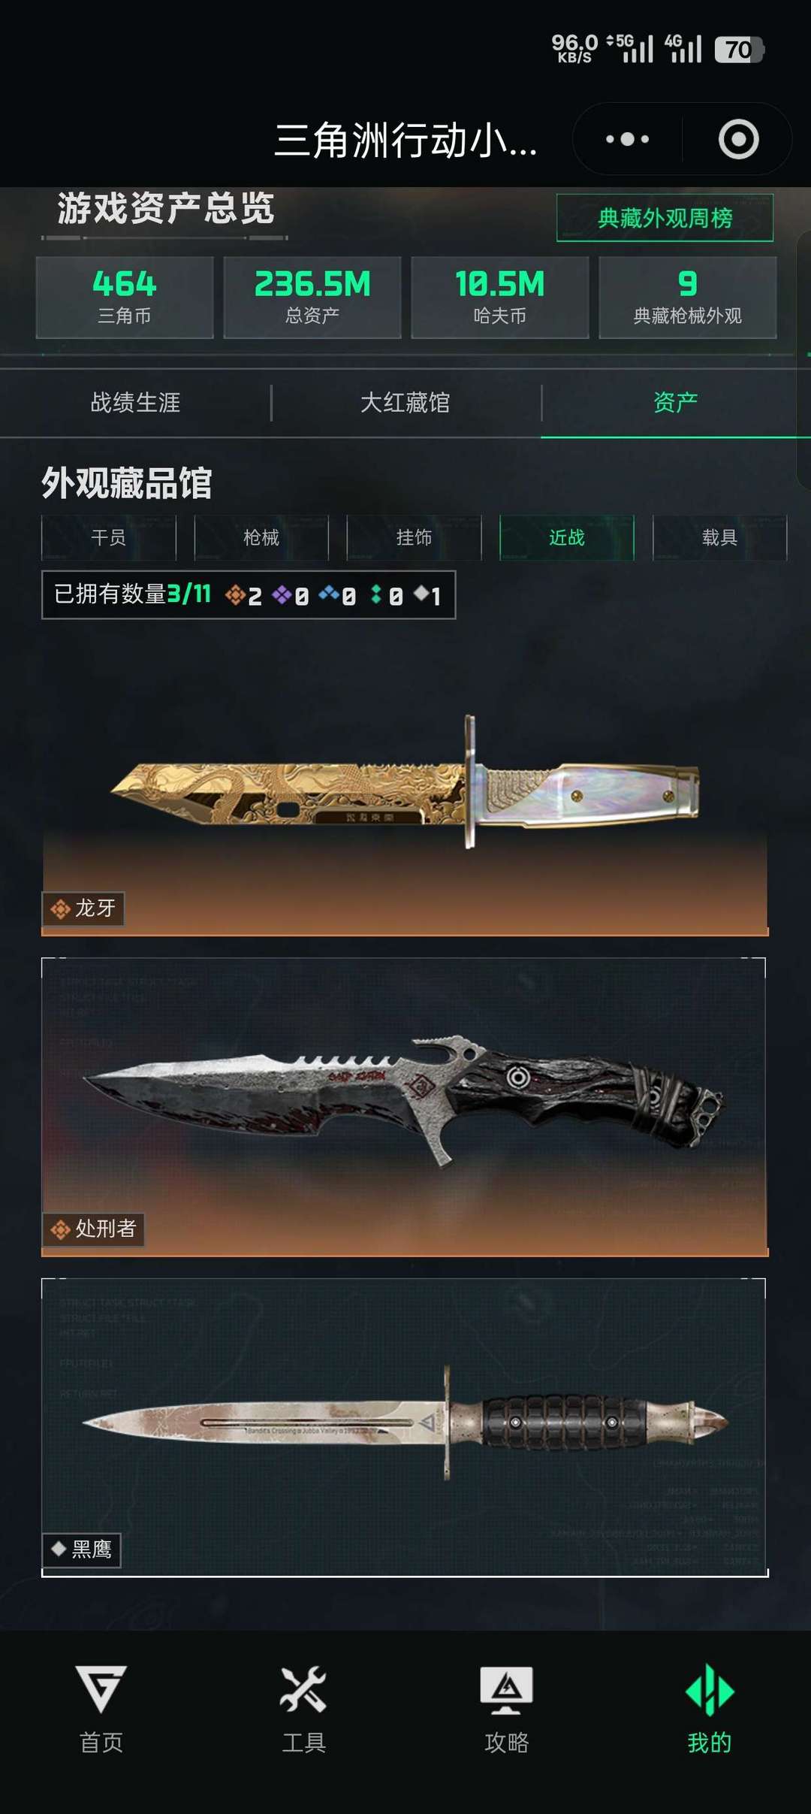
Task: Open the three-dot mini program menu
Action: (628, 139)
